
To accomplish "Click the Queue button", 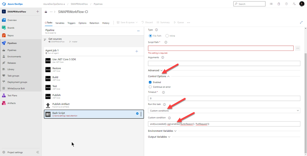I will pos(179,22).
